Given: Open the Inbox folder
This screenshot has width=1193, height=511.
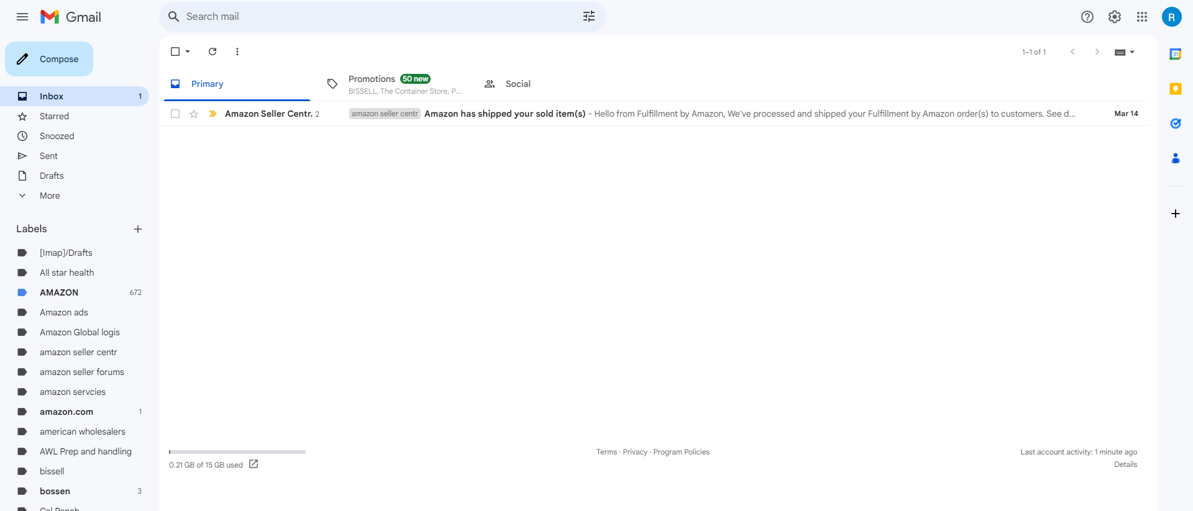Looking at the screenshot, I should point(75,96).
